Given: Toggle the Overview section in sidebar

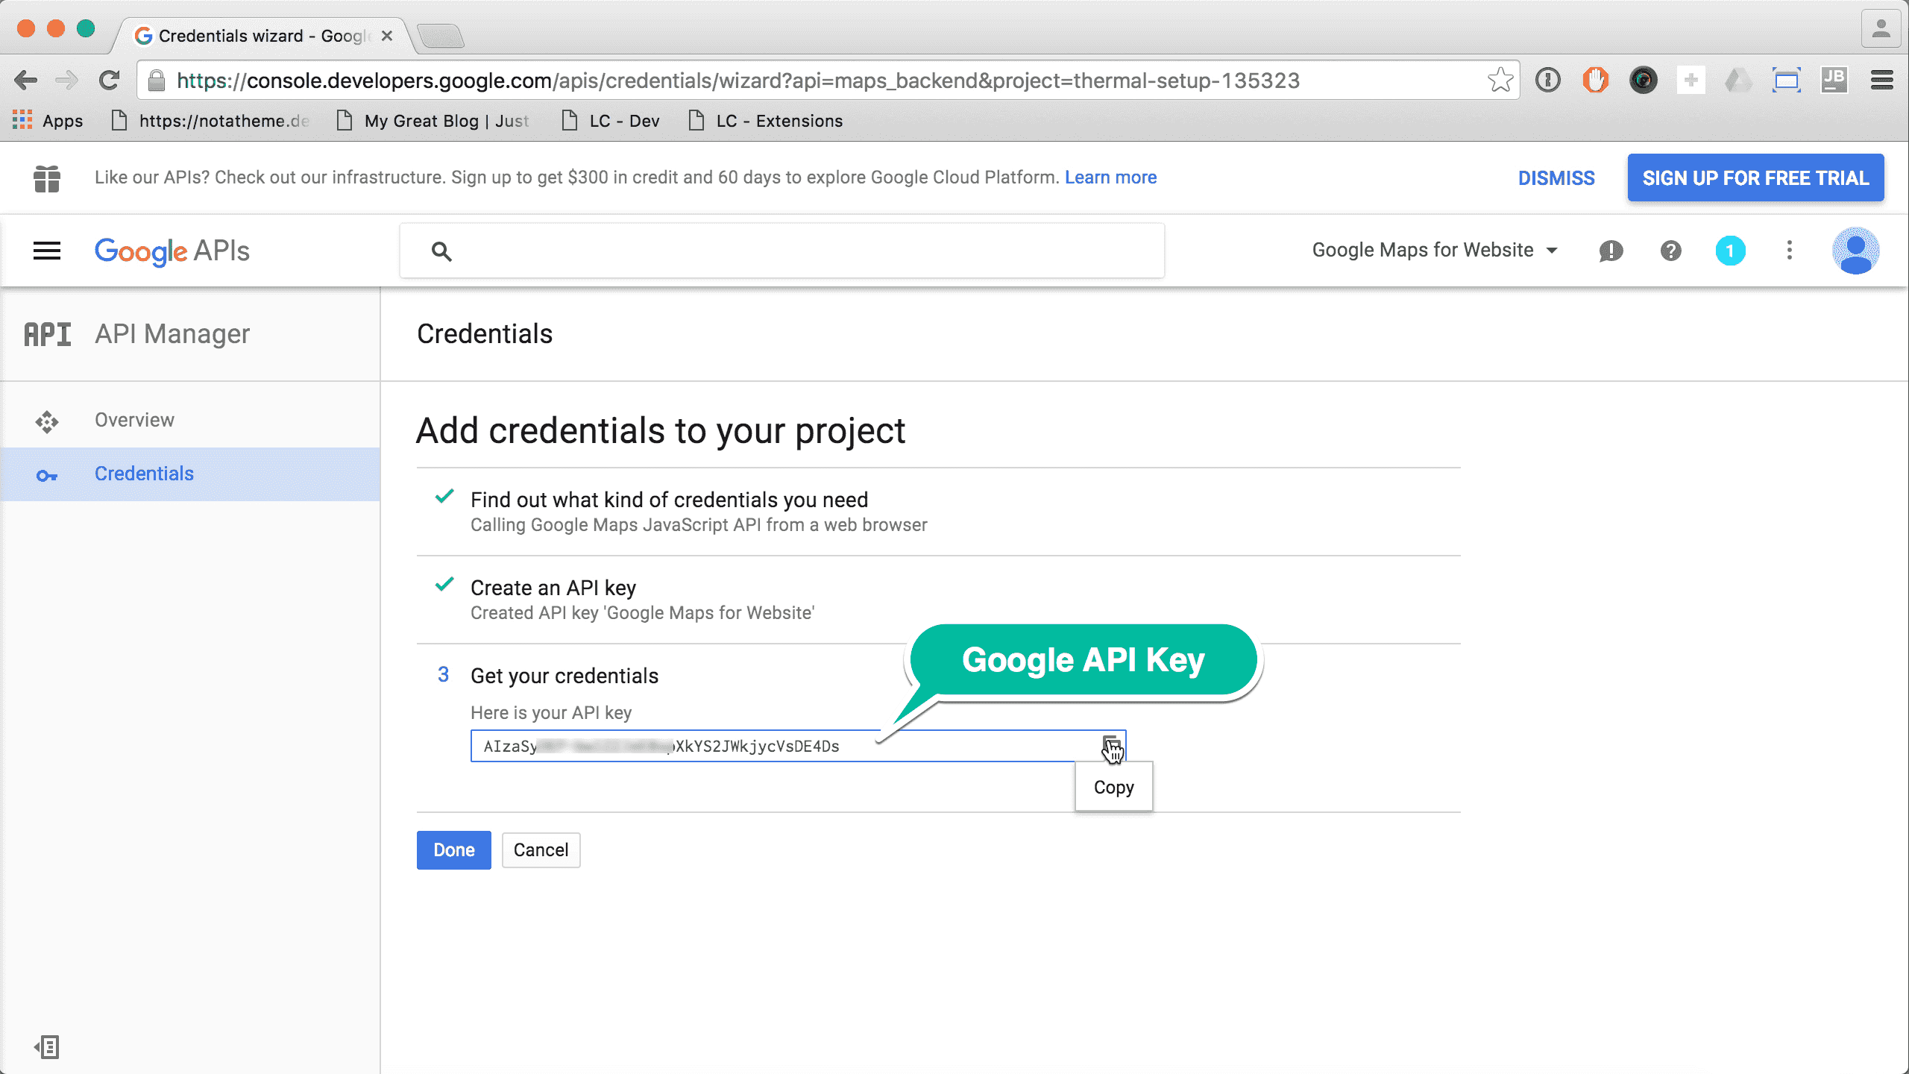Looking at the screenshot, I should pos(133,418).
